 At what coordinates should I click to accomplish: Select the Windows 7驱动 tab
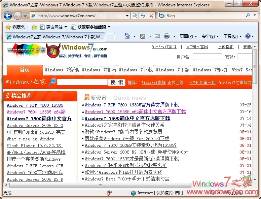coord(210,70)
